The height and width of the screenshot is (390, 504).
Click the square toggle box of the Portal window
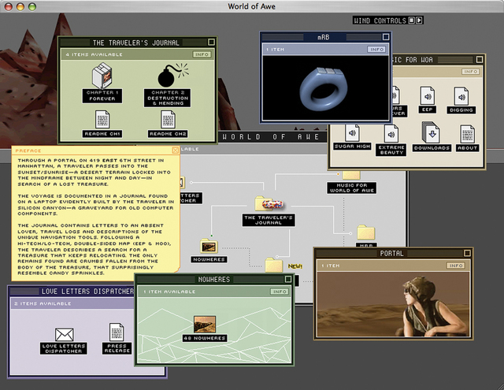(467, 254)
